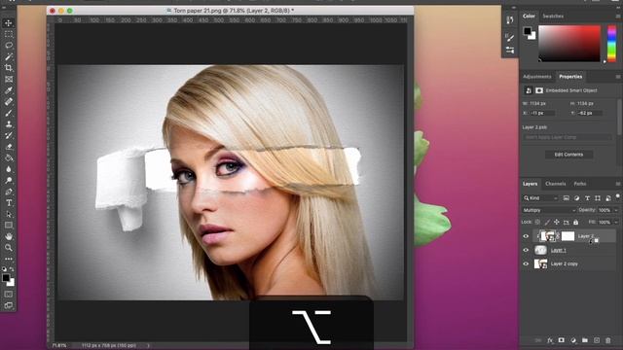
Task: Select the Pen tool
Action: click(9, 192)
